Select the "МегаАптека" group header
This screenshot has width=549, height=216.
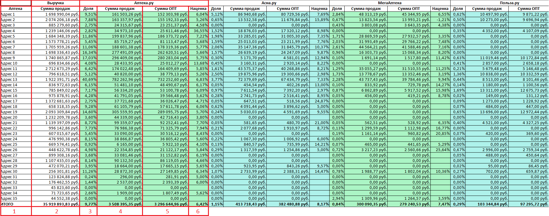(389, 3)
